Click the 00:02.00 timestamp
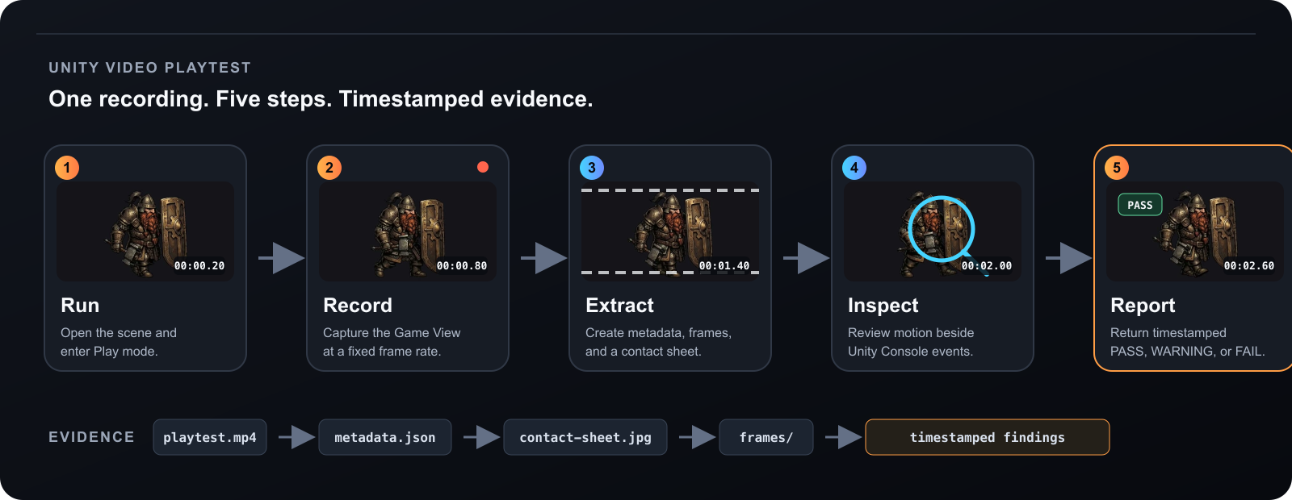Screen dimensions: 1292x500 pos(987,265)
